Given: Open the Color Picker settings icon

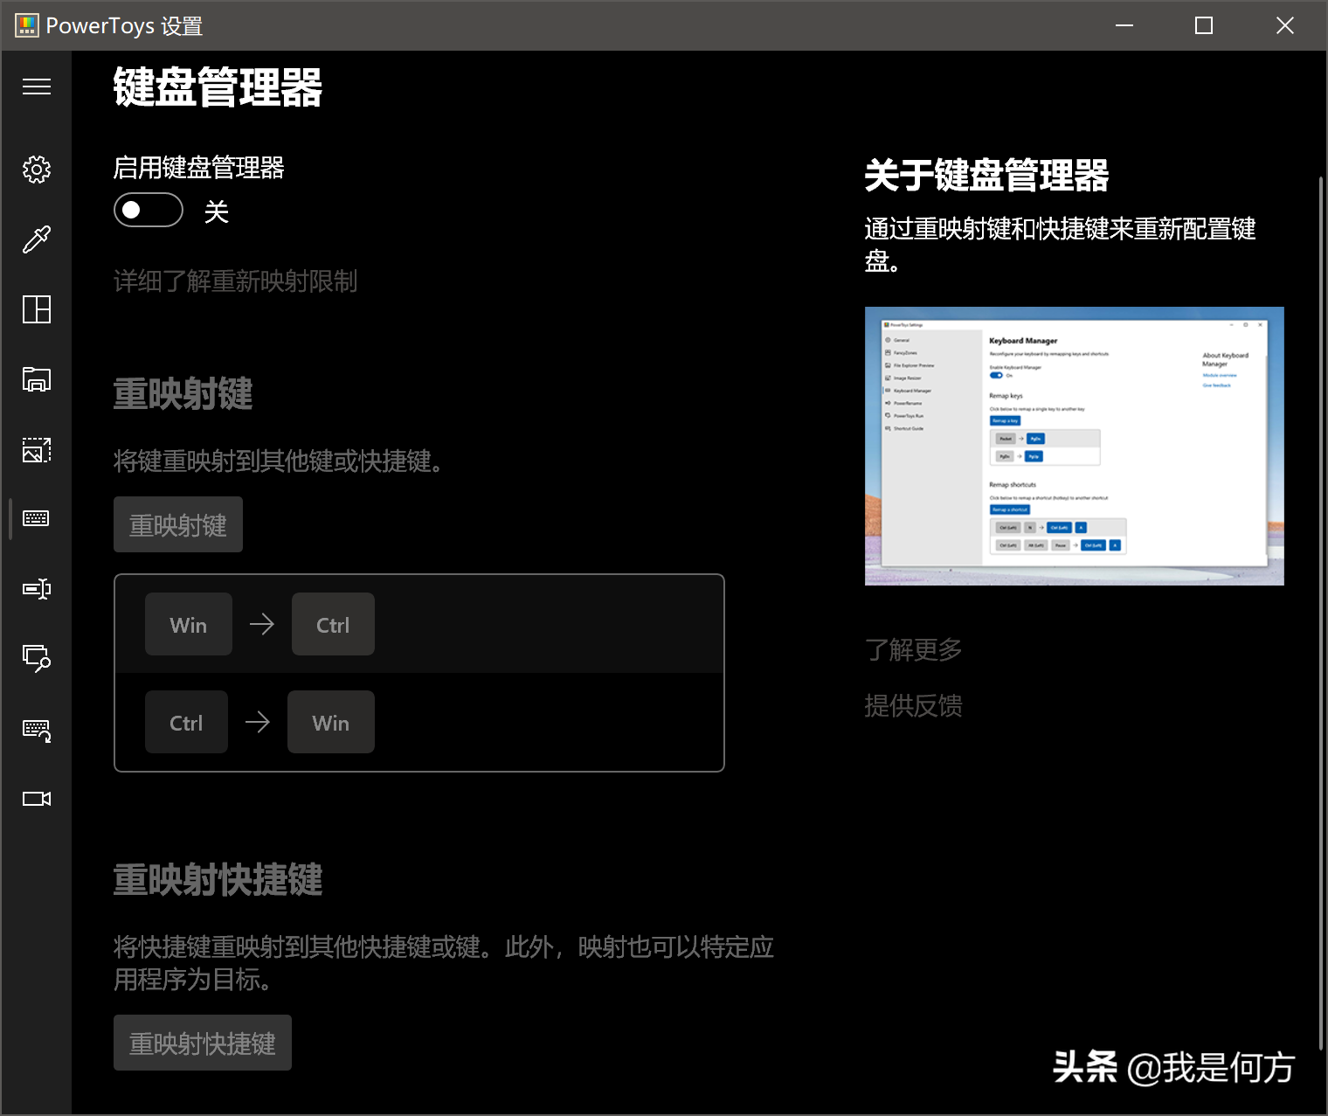Looking at the screenshot, I should point(36,239).
